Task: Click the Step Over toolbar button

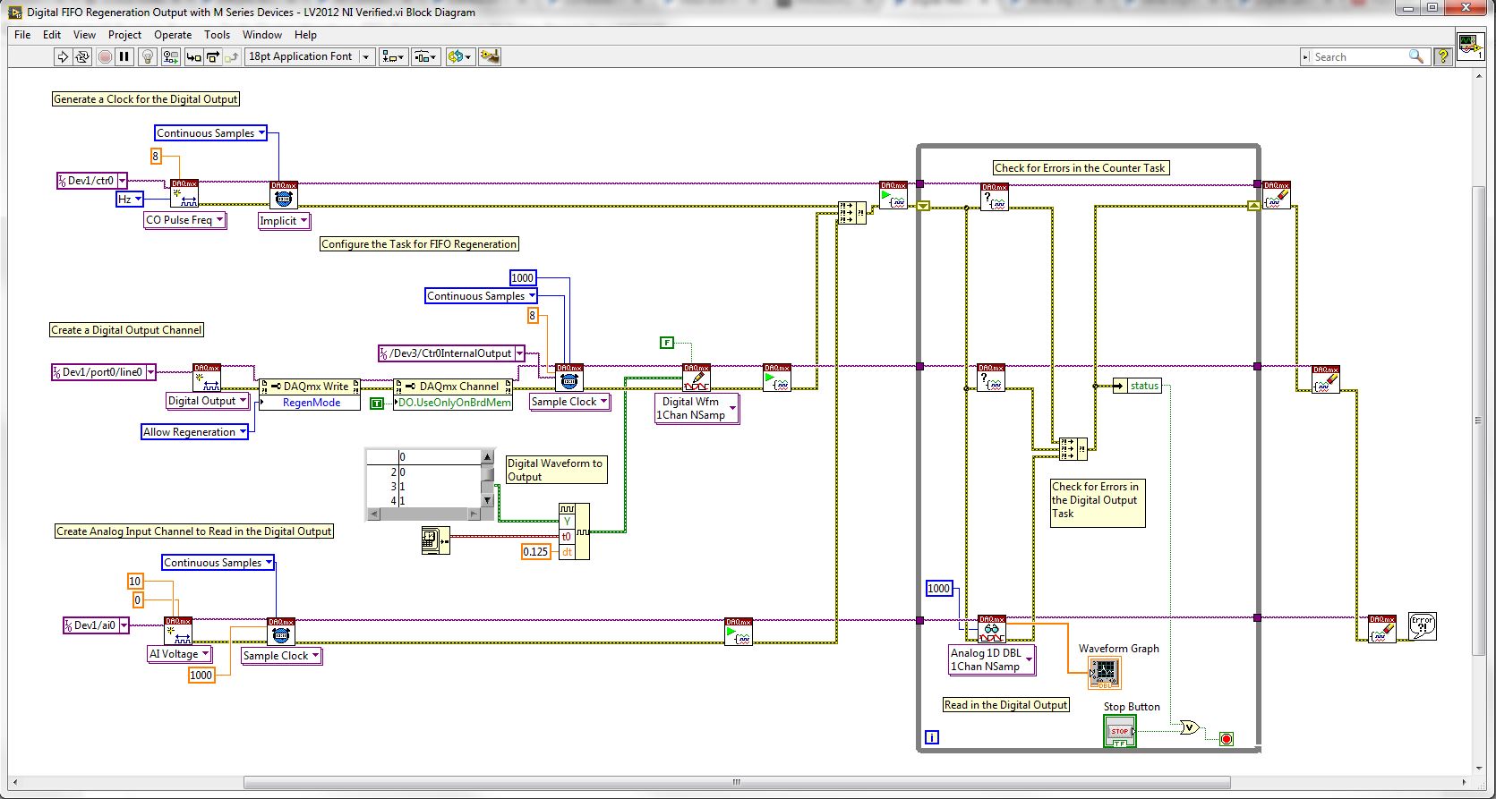Action: [213, 56]
